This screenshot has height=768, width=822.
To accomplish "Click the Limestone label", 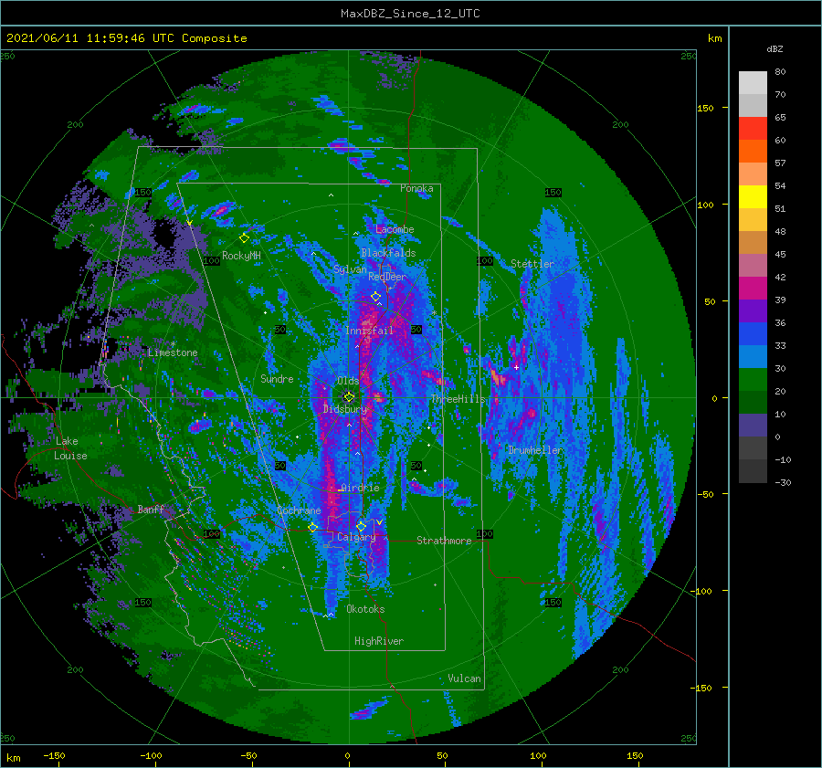I will (173, 352).
